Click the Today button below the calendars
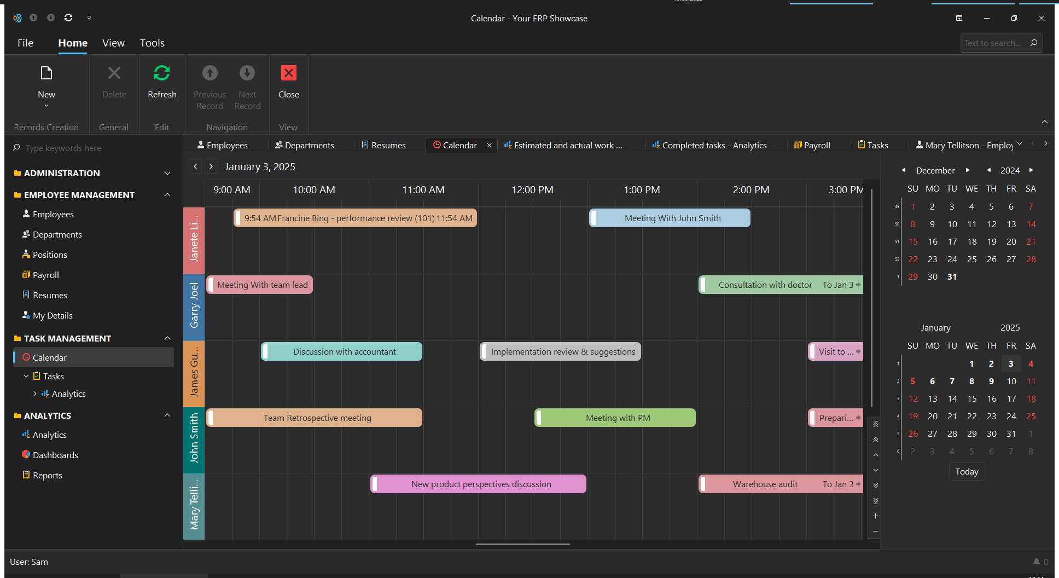Screen dimensions: 1059x578 coord(967,471)
